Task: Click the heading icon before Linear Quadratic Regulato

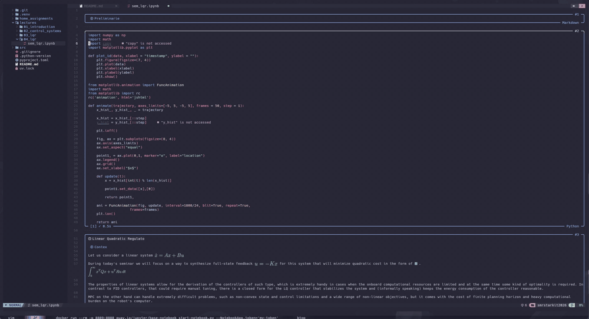Action: click(90, 239)
